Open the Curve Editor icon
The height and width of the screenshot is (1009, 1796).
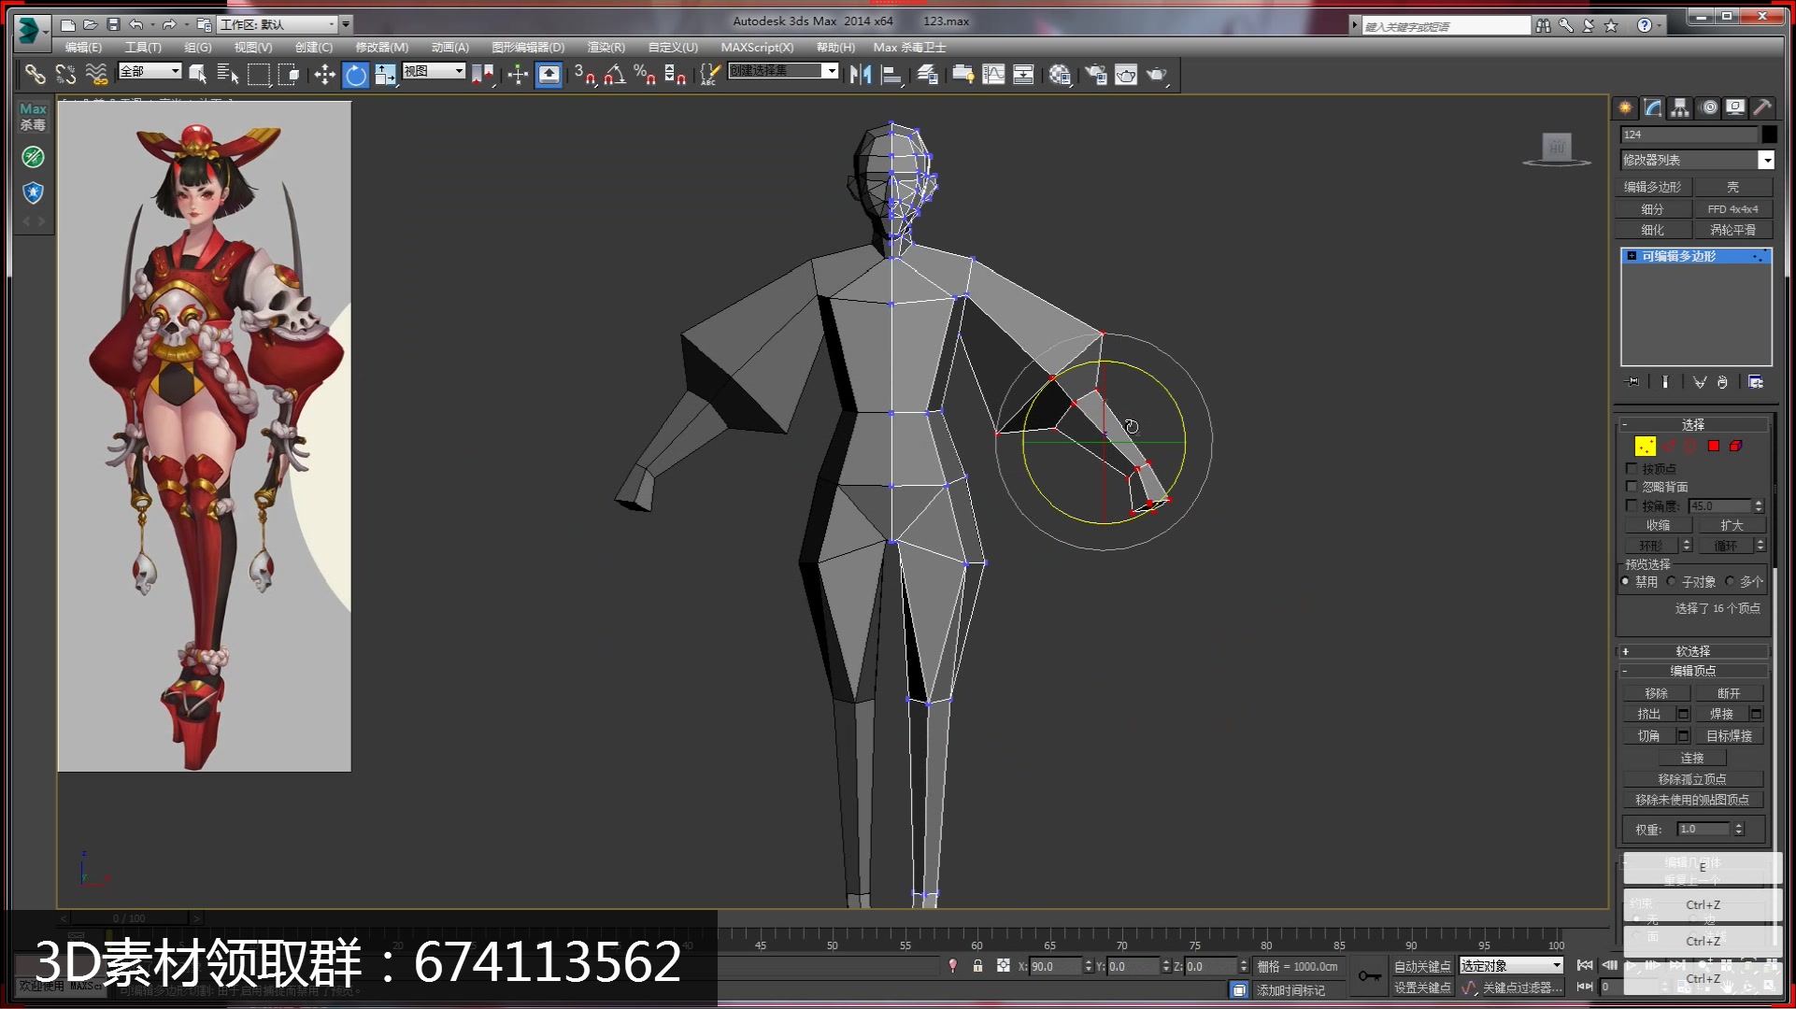tap(993, 74)
